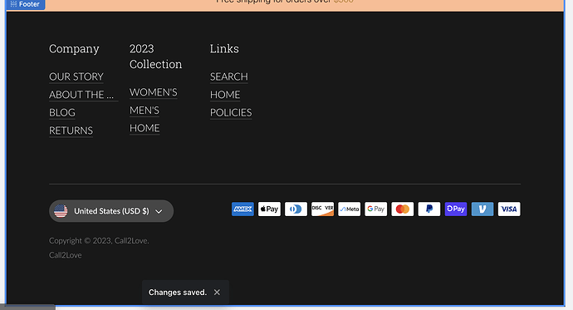Click the Call2Love text below the copyright
The width and height of the screenshot is (573, 310).
click(x=66, y=255)
